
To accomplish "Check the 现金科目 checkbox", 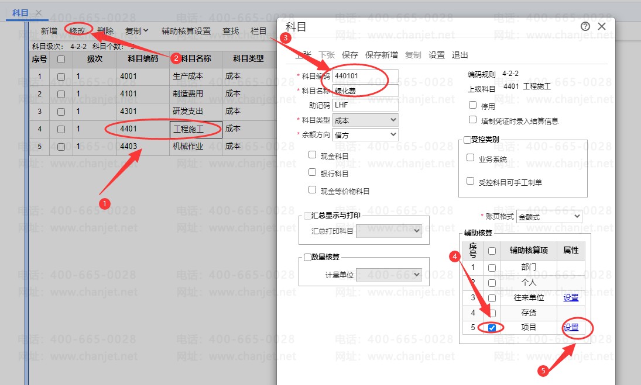I will (313, 155).
